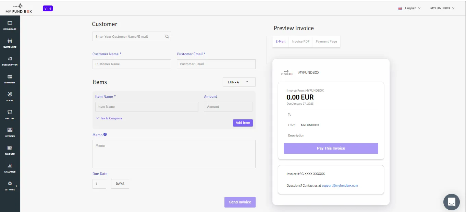The height and width of the screenshot is (212, 466).
Task: Open the Dashboard sidebar icon
Action: 10,23
